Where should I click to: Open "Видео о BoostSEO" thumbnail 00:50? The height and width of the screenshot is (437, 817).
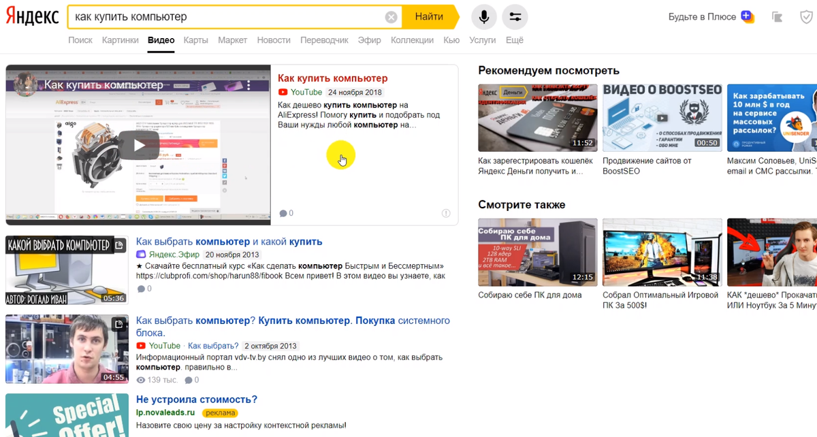tap(662, 118)
